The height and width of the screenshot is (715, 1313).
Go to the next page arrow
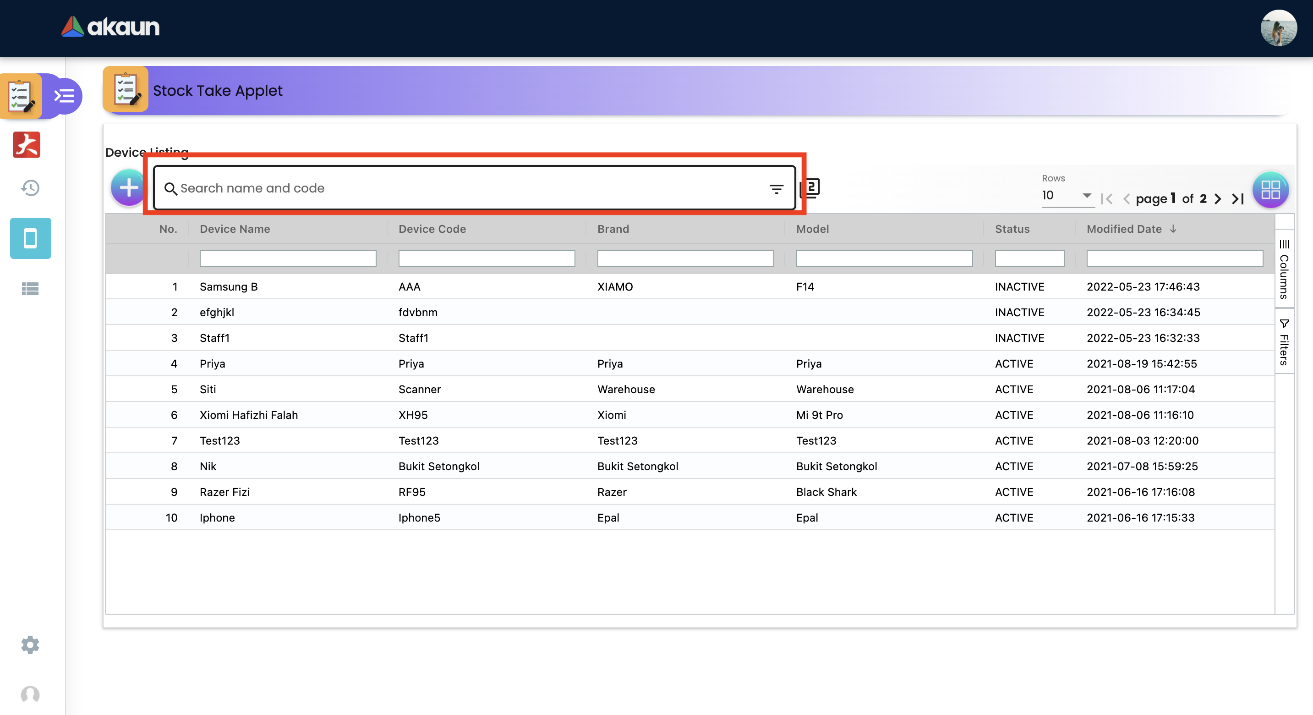(1218, 199)
